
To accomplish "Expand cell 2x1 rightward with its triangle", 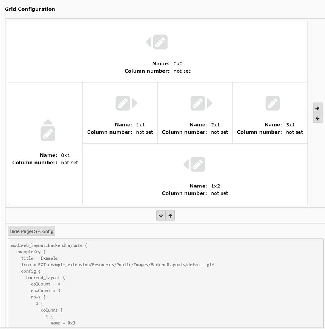I will [210, 103].
